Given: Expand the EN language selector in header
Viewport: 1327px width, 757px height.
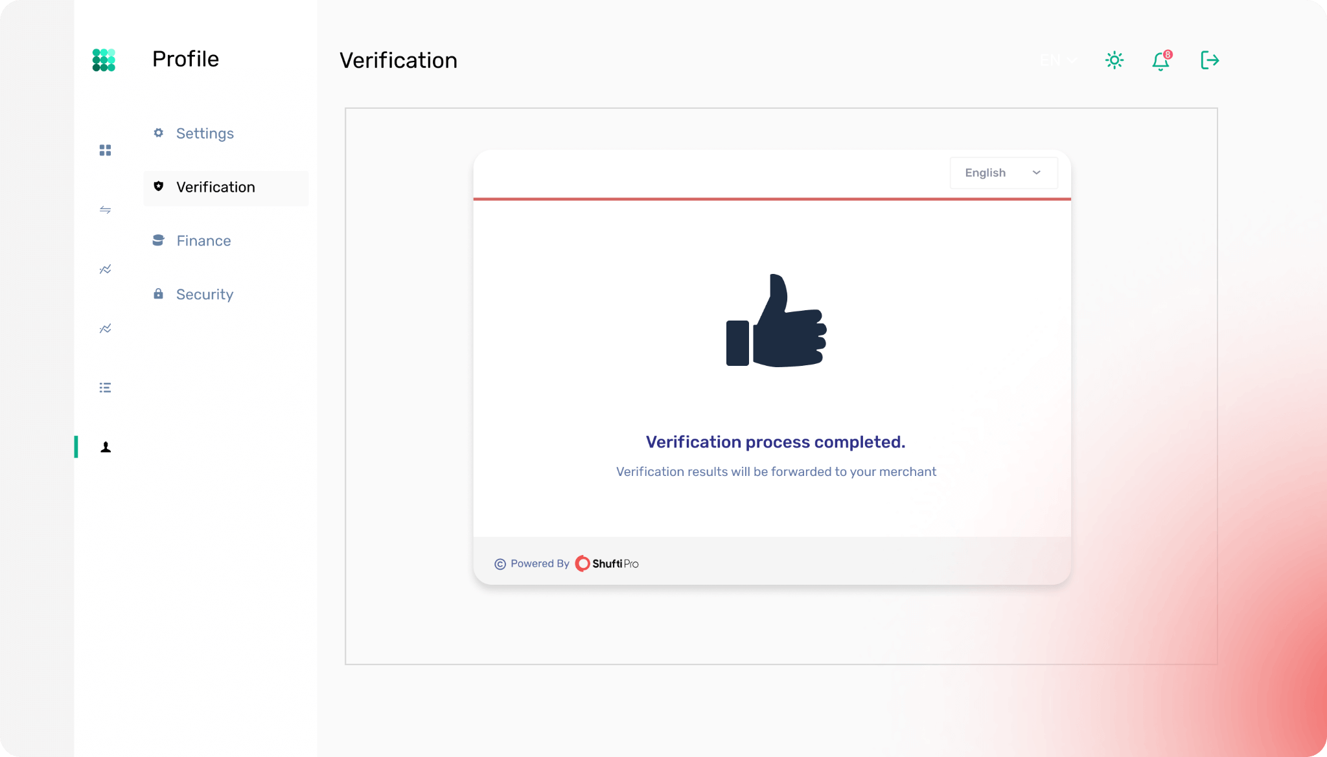Looking at the screenshot, I should point(1058,60).
